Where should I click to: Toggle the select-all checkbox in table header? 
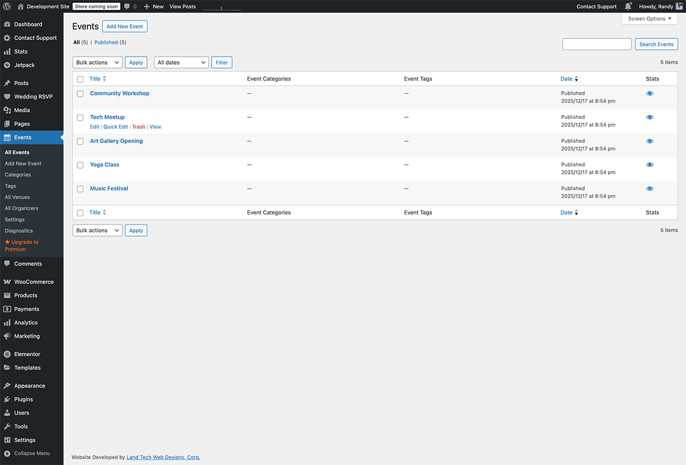tap(80, 80)
